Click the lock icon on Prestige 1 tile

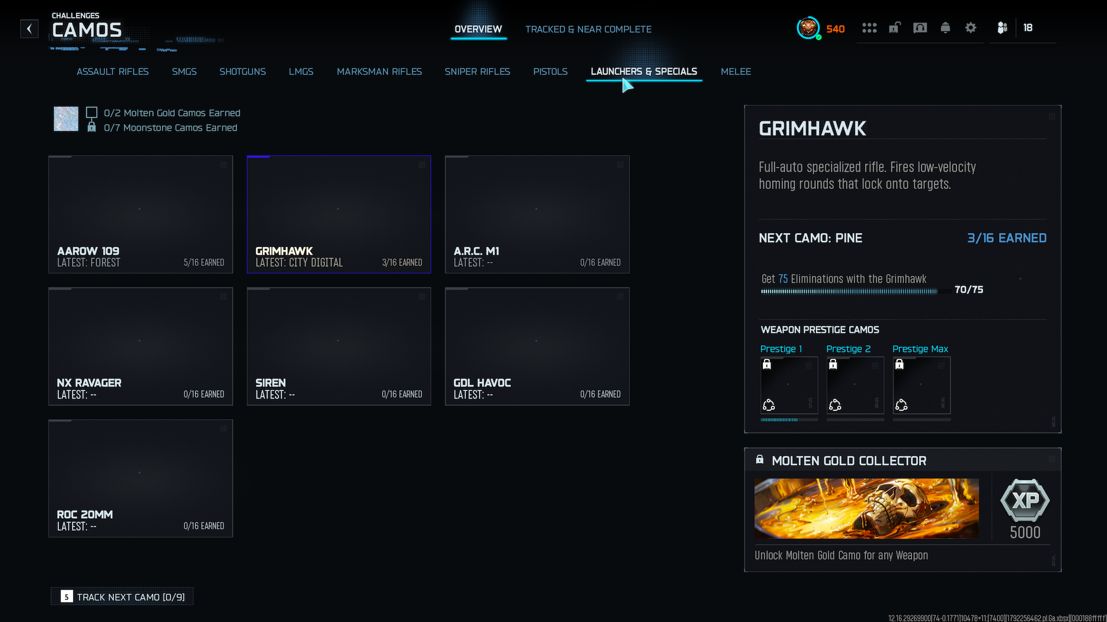click(x=767, y=364)
